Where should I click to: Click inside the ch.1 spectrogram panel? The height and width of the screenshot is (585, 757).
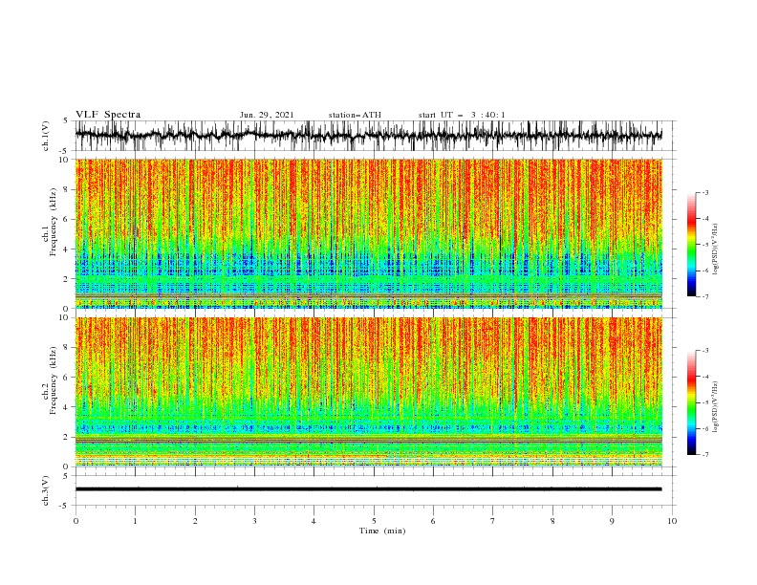[x=368, y=233]
